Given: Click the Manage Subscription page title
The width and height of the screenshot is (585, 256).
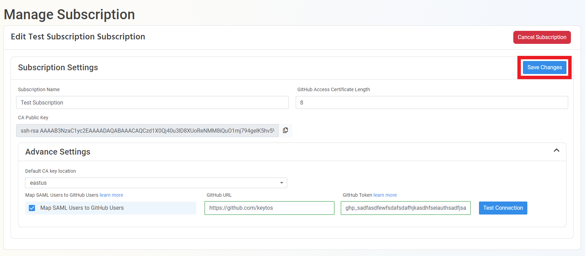Looking at the screenshot, I should (69, 14).
